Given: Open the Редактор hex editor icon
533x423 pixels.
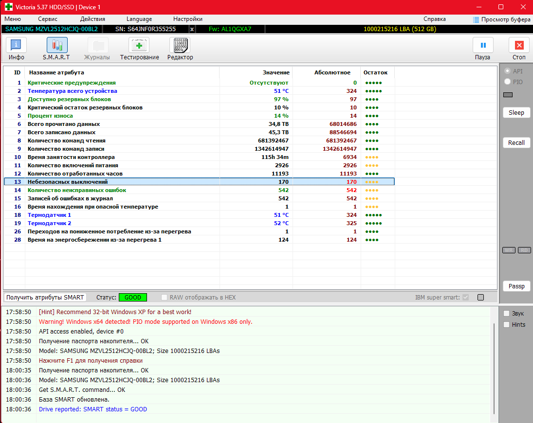Looking at the screenshot, I should coord(180,46).
